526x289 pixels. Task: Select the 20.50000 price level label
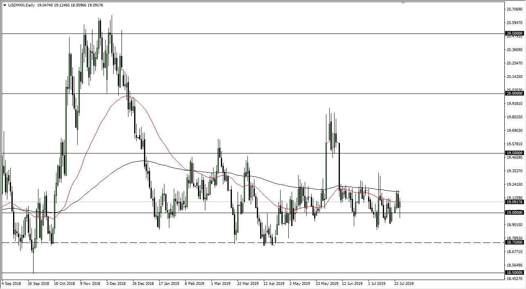point(514,33)
